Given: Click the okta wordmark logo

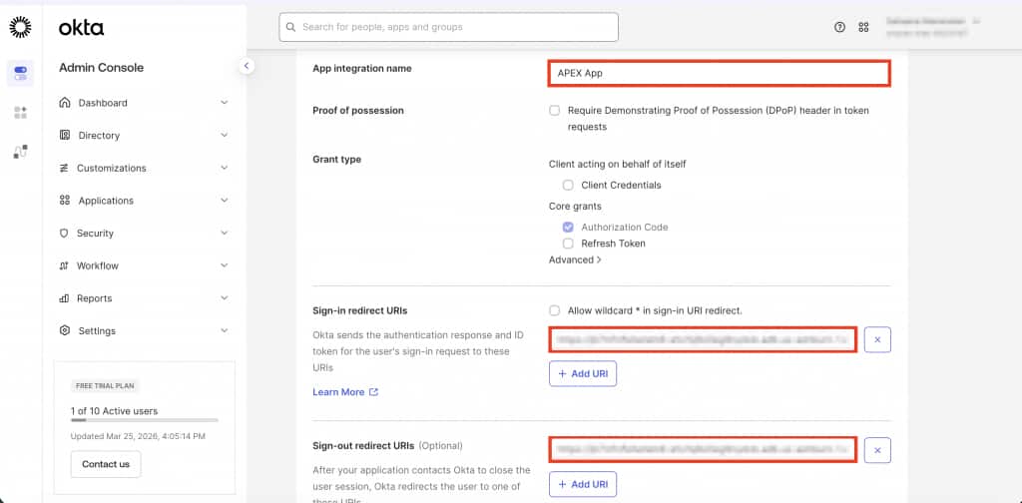Looking at the screenshot, I should [x=82, y=27].
